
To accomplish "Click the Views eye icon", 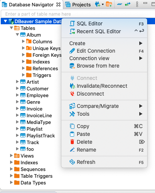I will pyautogui.click(x=17, y=156).
